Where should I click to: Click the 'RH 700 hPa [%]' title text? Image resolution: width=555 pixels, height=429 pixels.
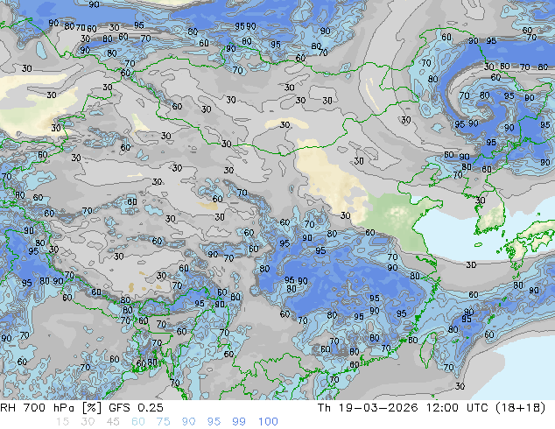[x=51, y=408]
